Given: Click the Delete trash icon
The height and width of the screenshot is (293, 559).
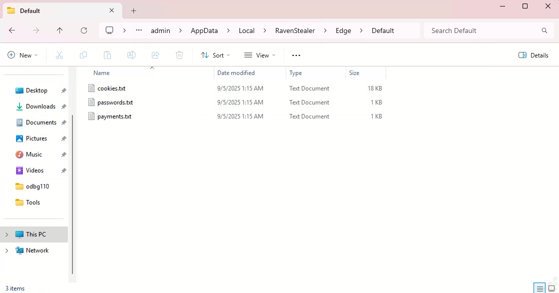Looking at the screenshot, I should (x=179, y=55).
